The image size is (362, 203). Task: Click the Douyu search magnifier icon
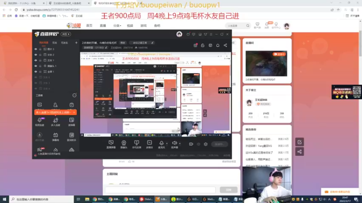248,26
